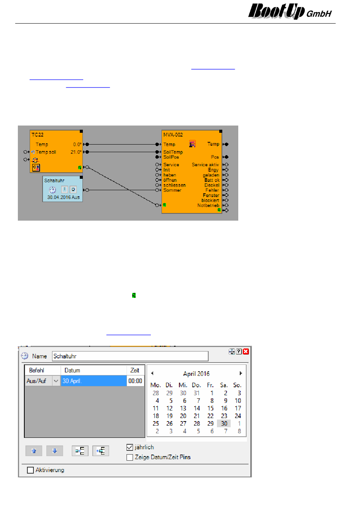Image resolution: width=361 pixels, height=528 pixels.
Task: Select April 15 in the calendar
Action: pyautogui.click(x=211, y=408)
